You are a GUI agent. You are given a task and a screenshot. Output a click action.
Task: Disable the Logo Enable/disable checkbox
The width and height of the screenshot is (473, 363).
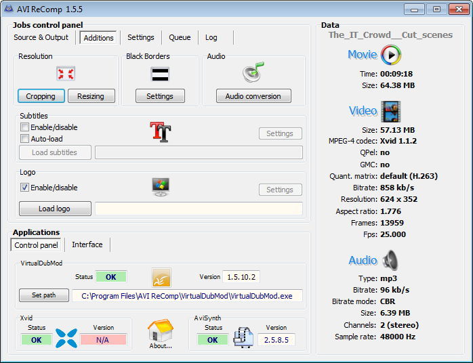point(25,188)
